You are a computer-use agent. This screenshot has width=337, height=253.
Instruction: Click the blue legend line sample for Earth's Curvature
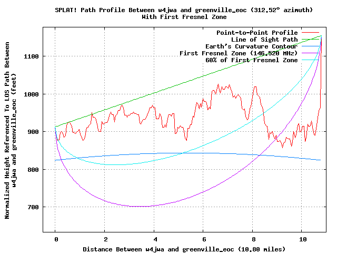[x=310, y=46]
